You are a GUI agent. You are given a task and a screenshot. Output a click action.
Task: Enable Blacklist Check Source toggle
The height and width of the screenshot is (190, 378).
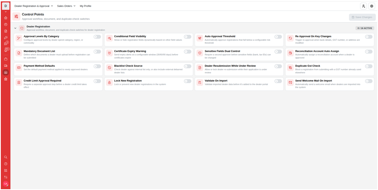[187, 66]
